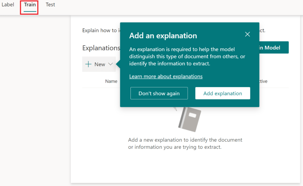
Task: Select the Train tab
Action: pyautogui.click(x=30, y=5)
